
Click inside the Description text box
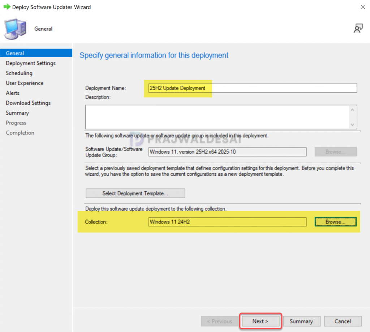pos(217,117)
